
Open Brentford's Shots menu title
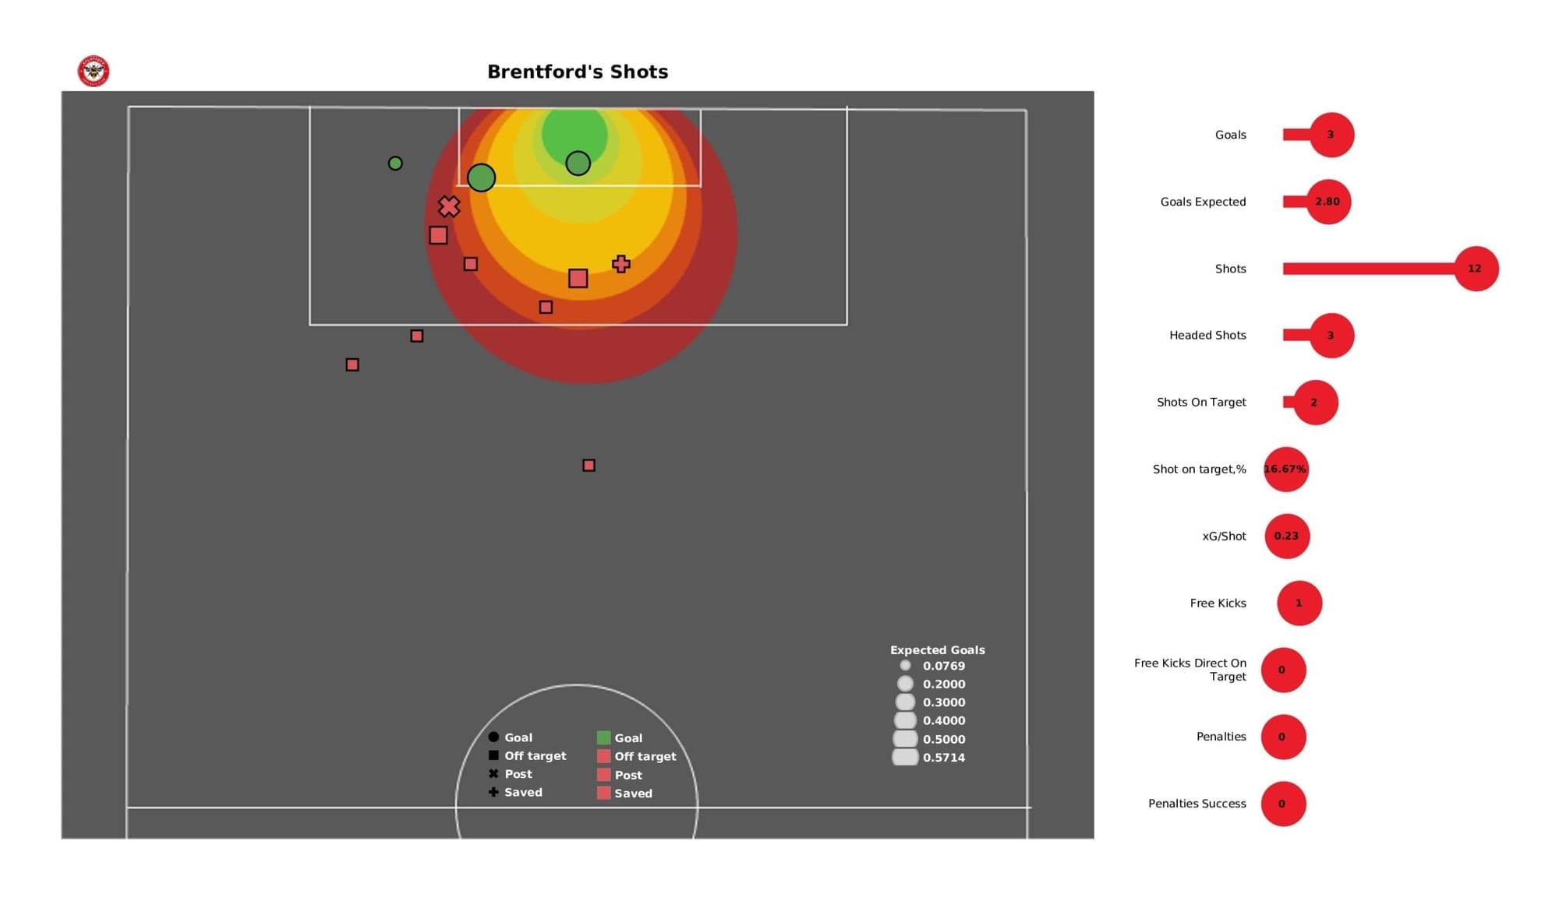[x=579, y=70]
